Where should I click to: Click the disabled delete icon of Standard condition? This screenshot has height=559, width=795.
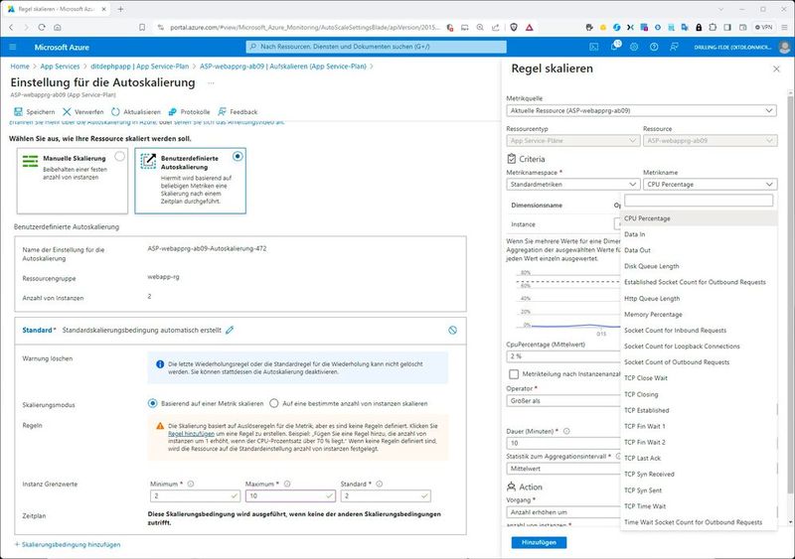453,330
